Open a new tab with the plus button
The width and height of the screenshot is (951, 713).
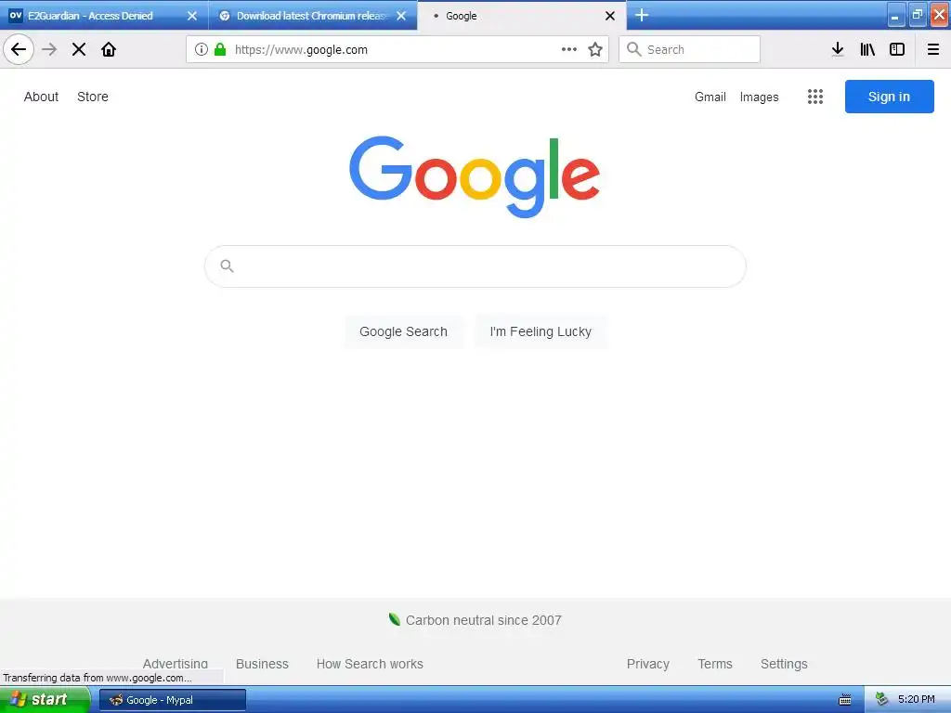click(x=642, y=15)
